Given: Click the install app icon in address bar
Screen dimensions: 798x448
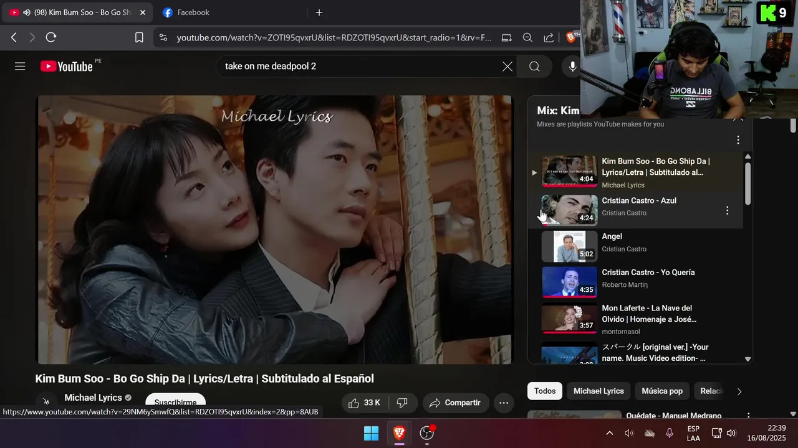Looking at the screenshot, I should 507,37.
